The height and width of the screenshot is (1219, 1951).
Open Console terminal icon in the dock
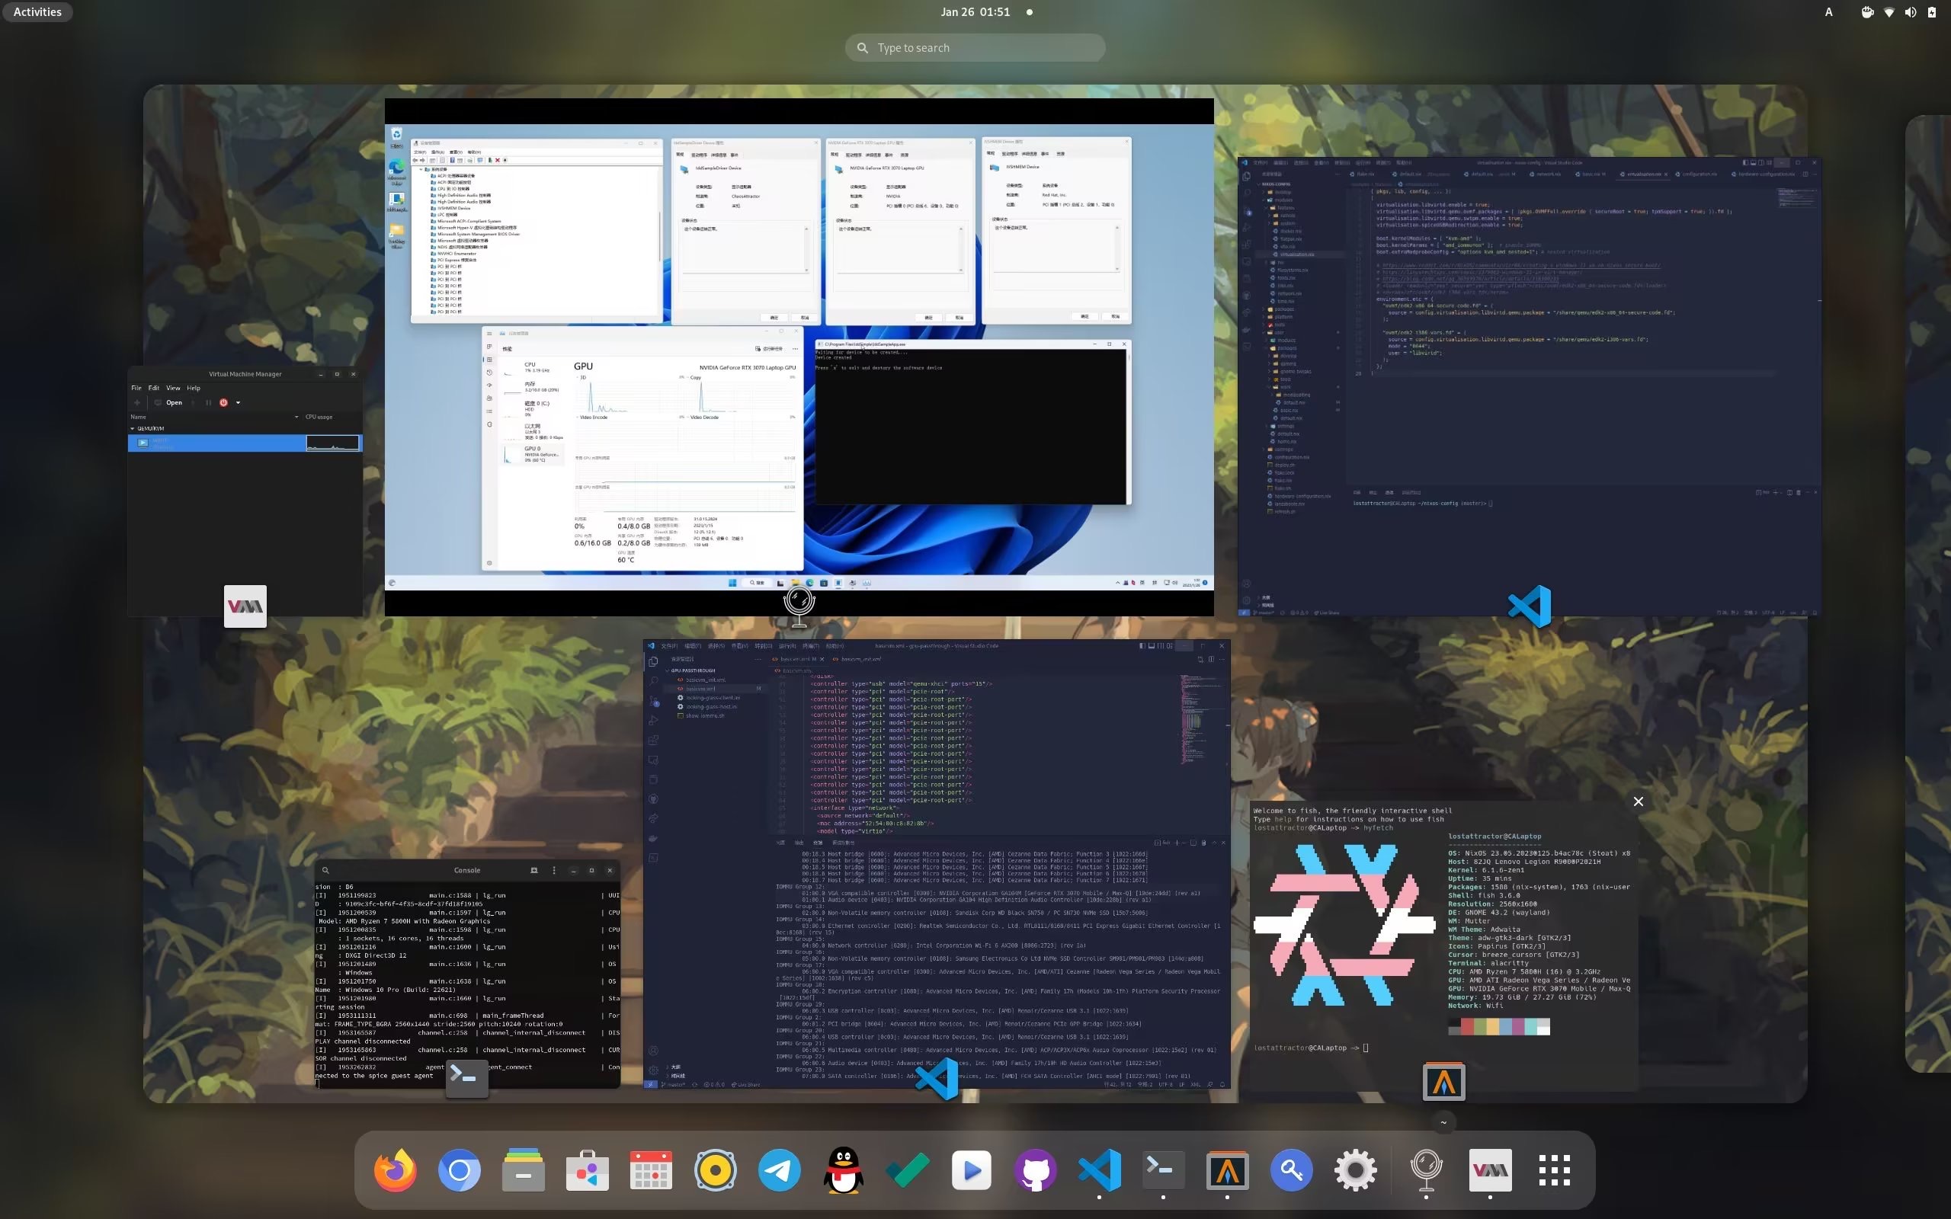[x=1163, y=1171]
